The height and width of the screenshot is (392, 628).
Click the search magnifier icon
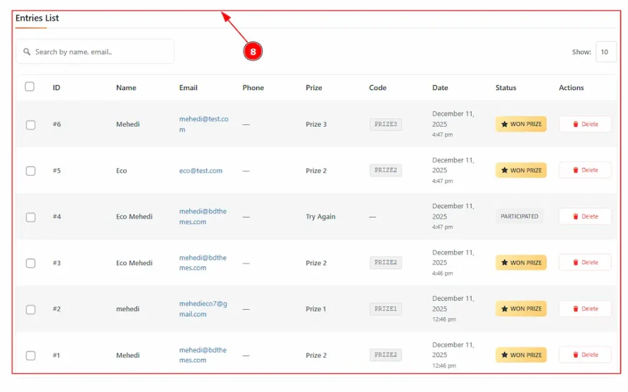pos(27,52)
